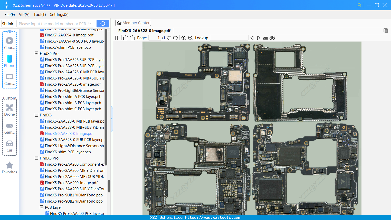Open the Phone section in VIP panel
The image size is (391, 220).
[x=9, y=59]
